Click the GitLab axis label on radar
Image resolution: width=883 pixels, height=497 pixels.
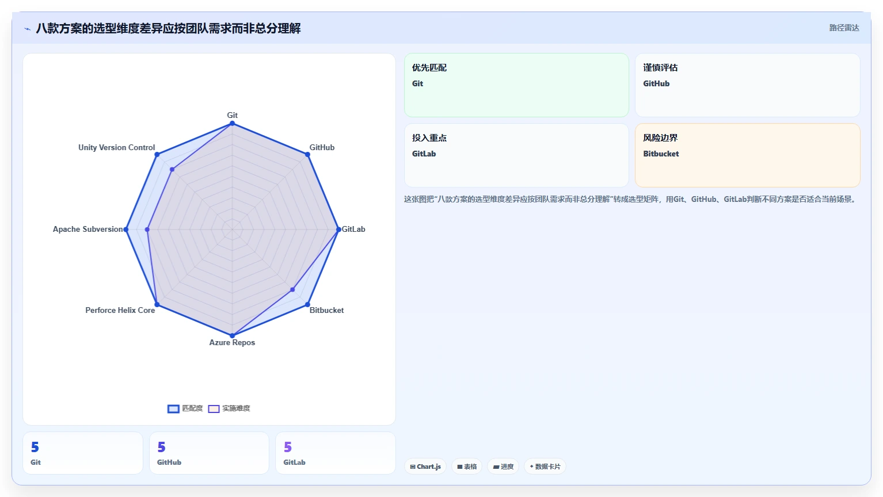tap(353, 229)
